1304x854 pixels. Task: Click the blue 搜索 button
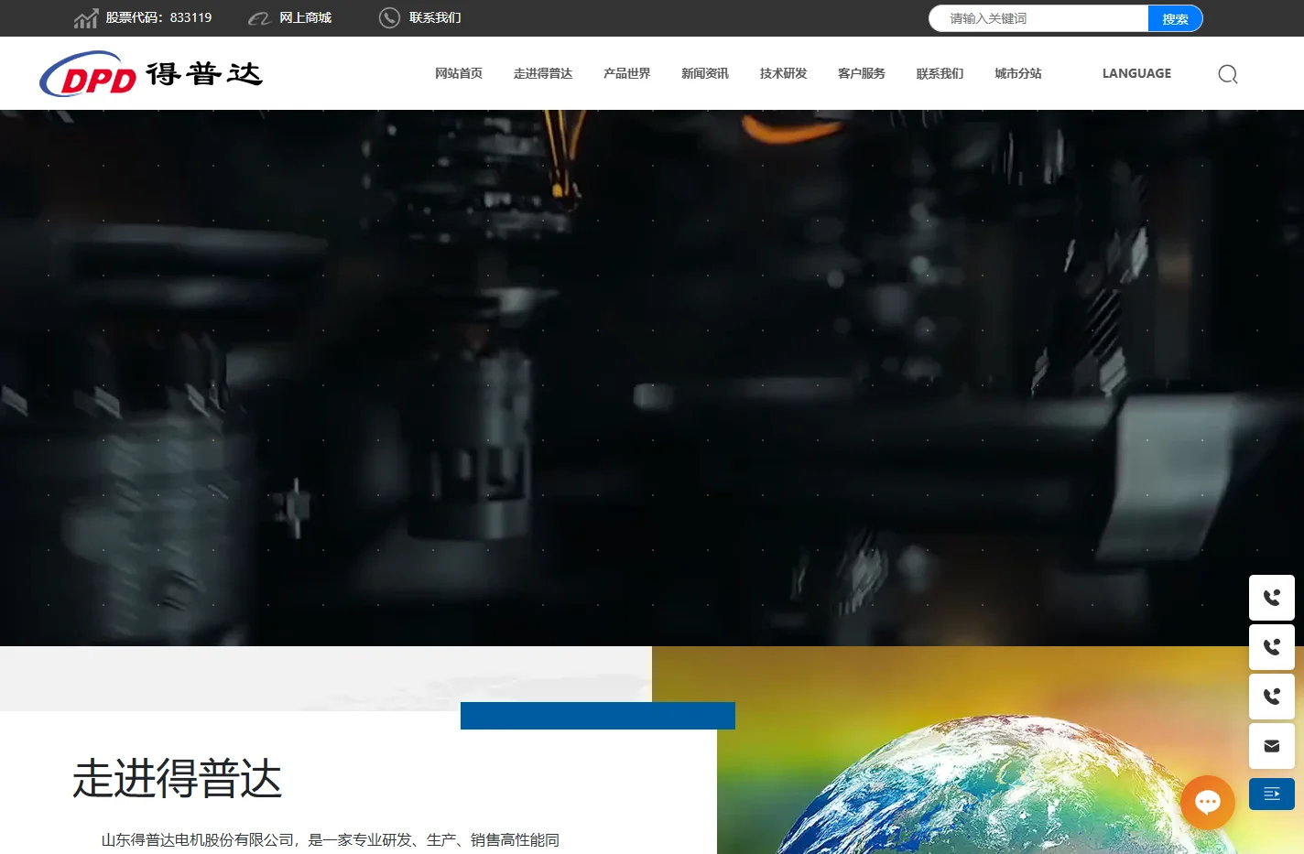click(x=1175, y=18)
